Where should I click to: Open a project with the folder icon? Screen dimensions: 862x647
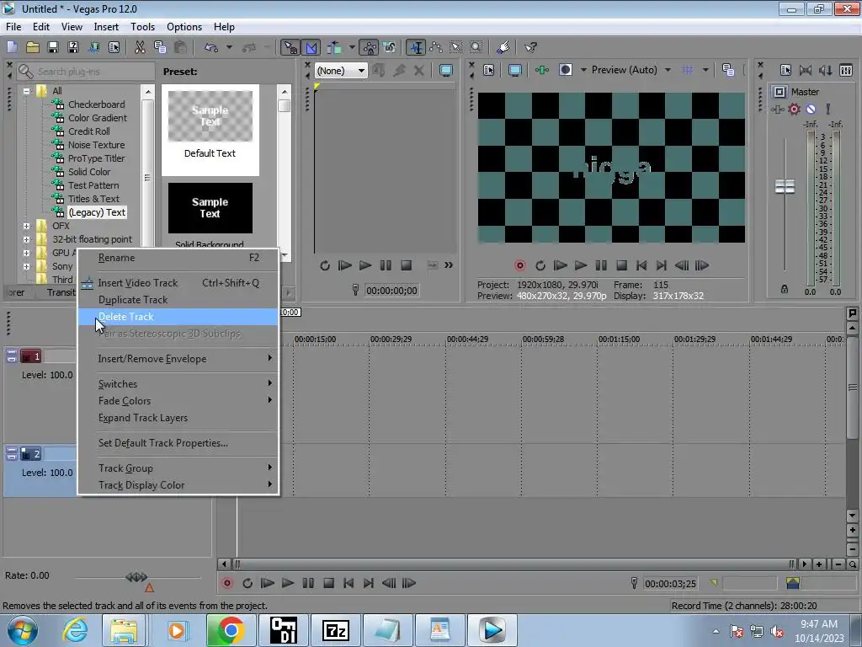click(x=33, y=47)
